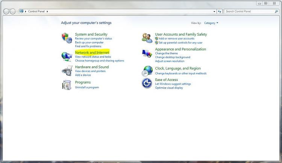Open the recent pages dropdown beside Forward button

(17, 12)
